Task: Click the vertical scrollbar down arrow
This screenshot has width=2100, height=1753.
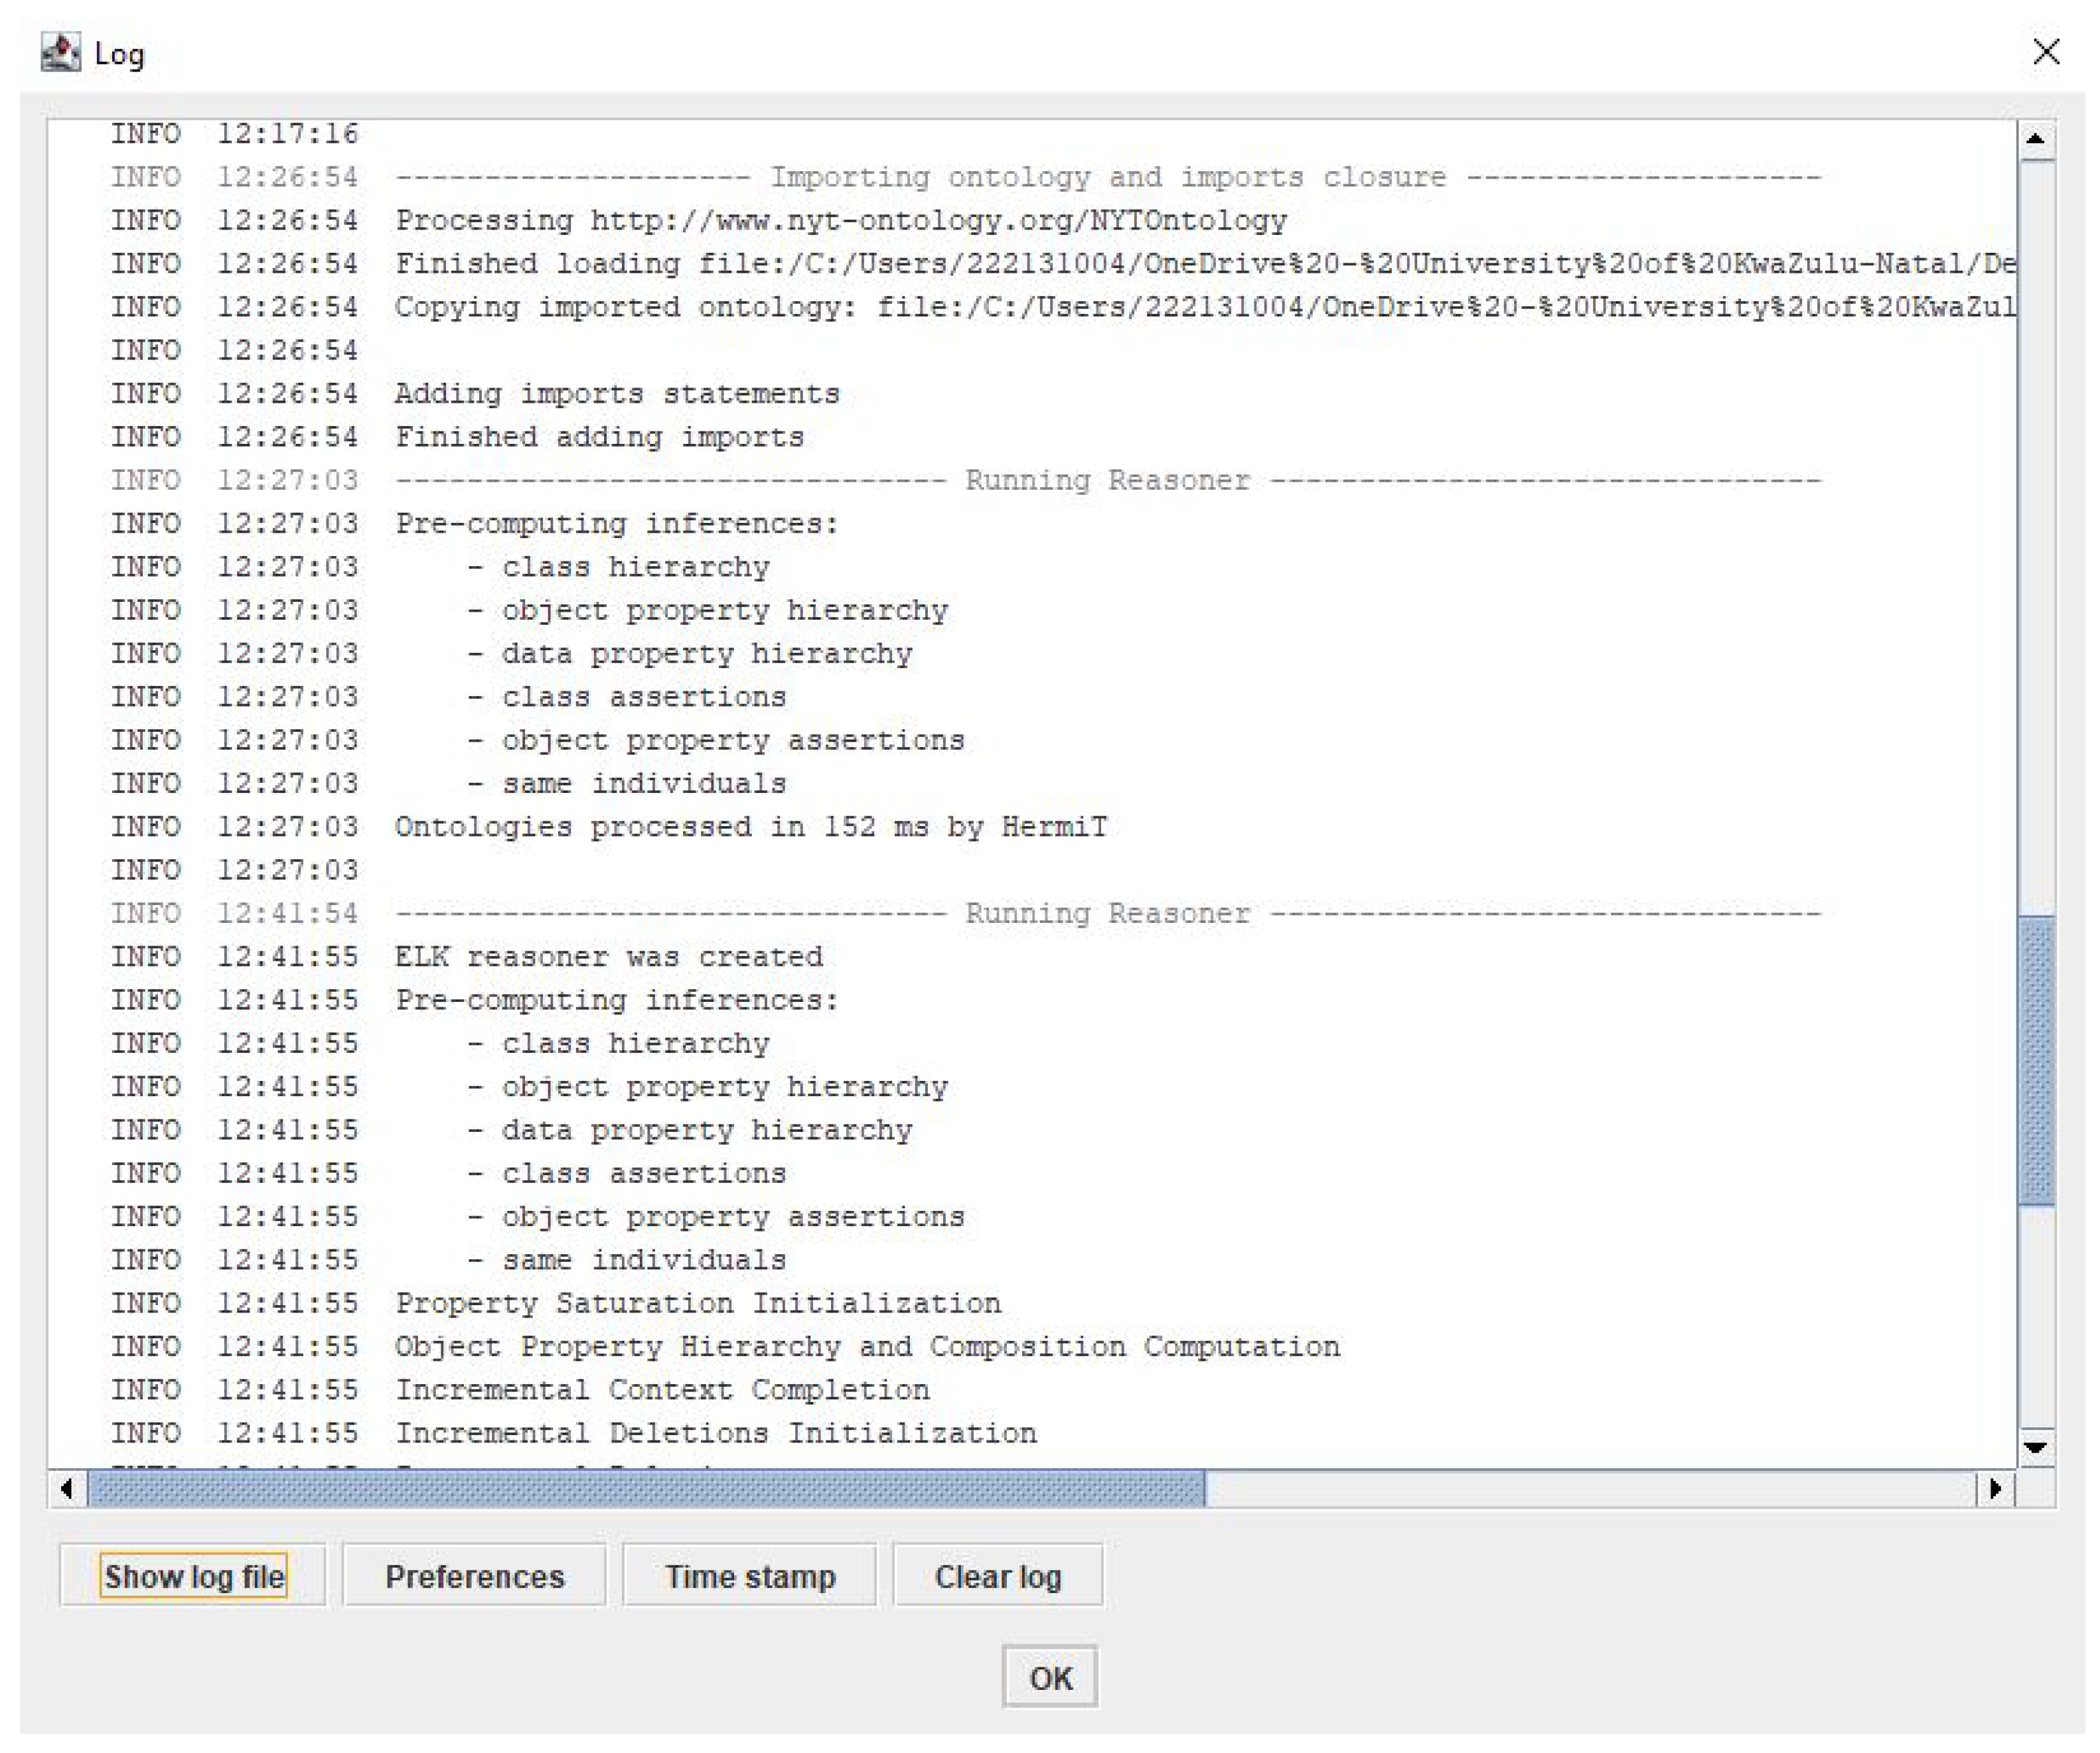Action: [2035, 1446]
